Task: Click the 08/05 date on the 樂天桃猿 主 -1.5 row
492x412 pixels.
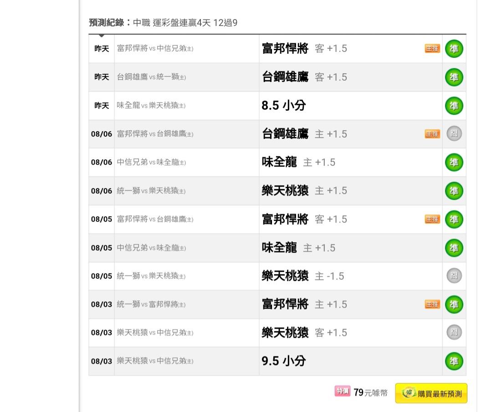Action: [x=101, y=276]
